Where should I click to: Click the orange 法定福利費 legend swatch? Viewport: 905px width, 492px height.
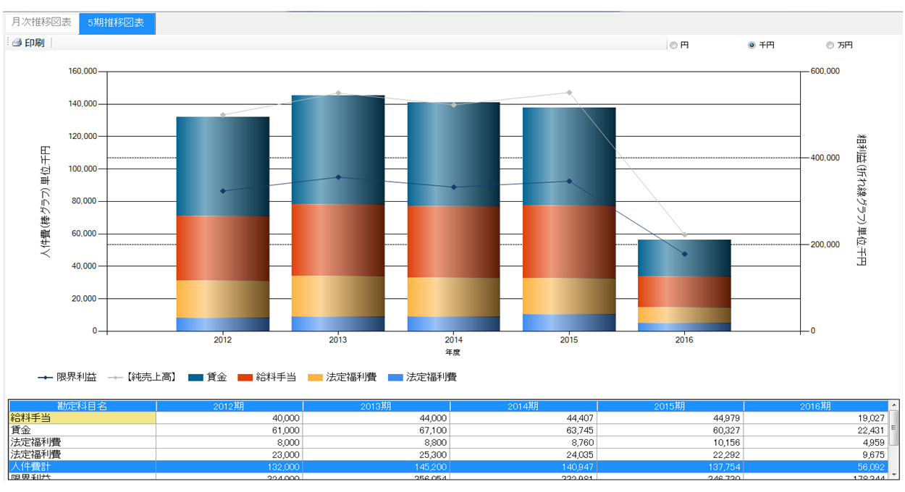pyautogui.click(x=315, y=378)
